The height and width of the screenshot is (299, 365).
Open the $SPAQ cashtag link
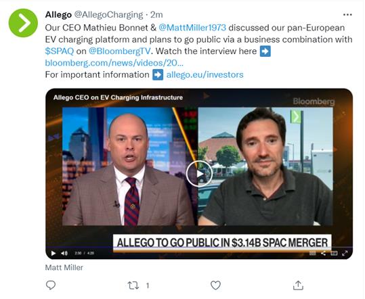click(60, 51)
